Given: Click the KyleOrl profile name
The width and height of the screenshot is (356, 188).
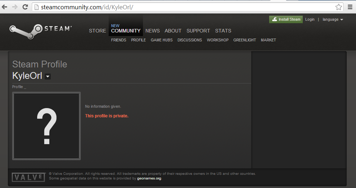Looking at the screenshot, I should point(27,76).
